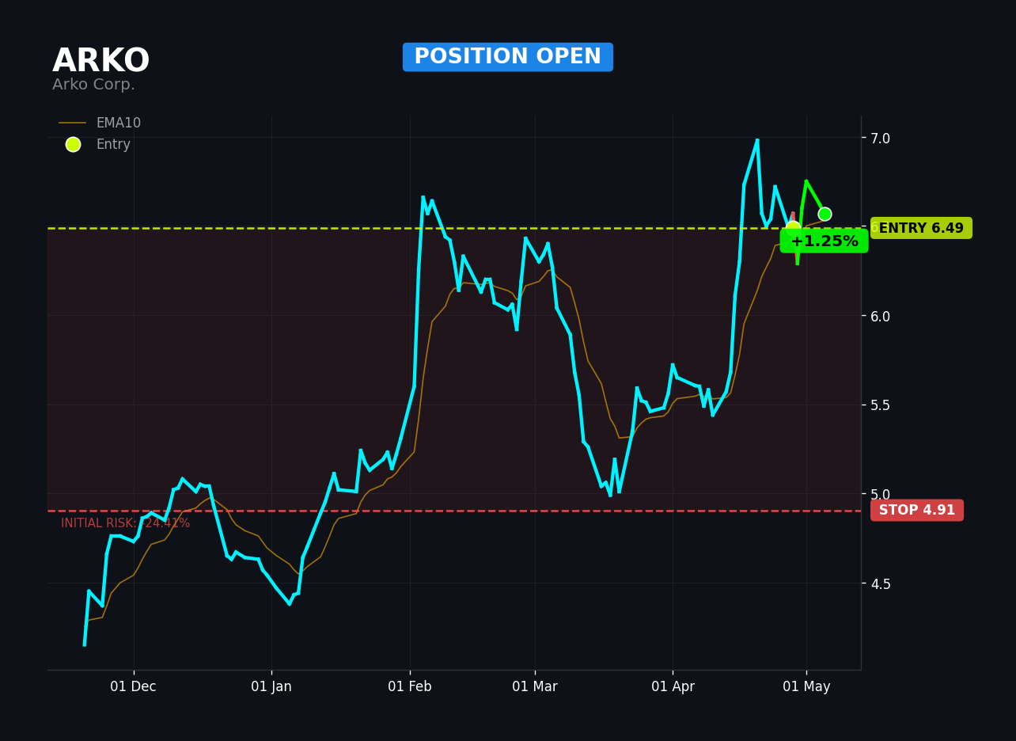Click the 01 Mar date axis label
This screenshot has width=1016, height=741.
pos(535,686)
